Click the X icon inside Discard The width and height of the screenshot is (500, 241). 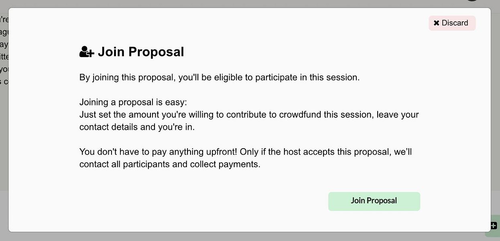point(437,23)
